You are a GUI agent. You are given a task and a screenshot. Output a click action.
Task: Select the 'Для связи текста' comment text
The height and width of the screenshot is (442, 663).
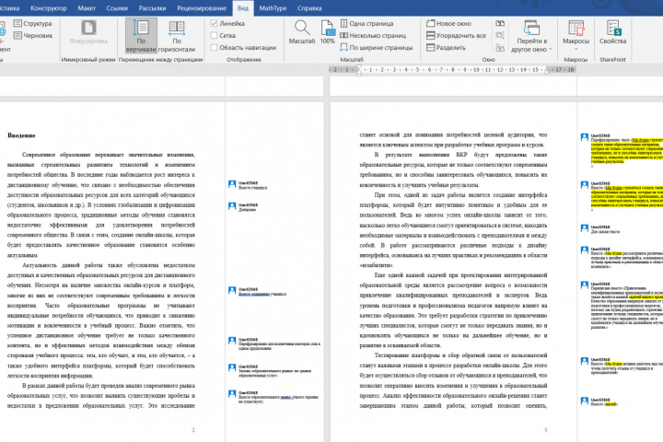click(x=605, y=232)
